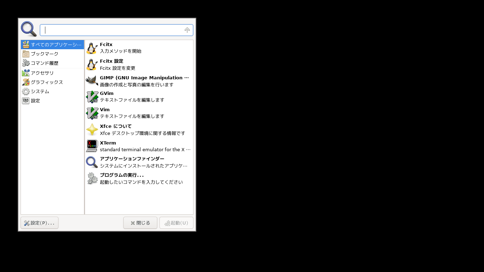Screen dimensions: 484x272
Task: Select すべてのアプリケーション category
Action: [52, 45]
